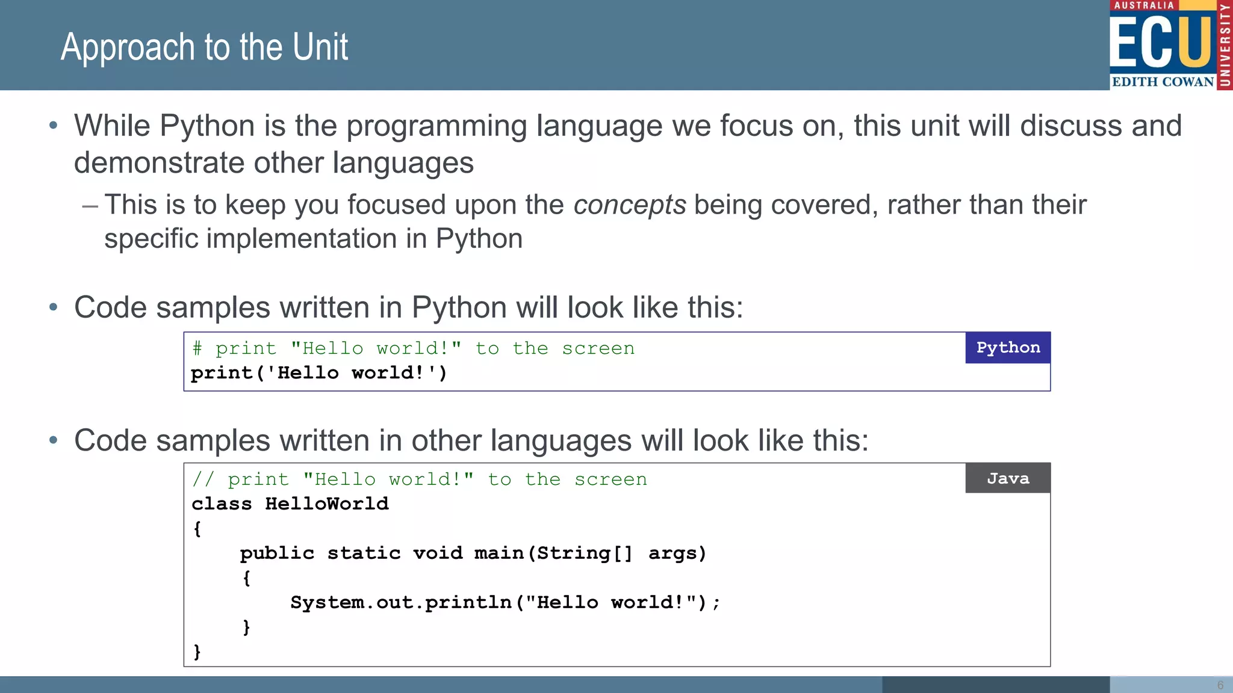The image size is (1233, 693).
Task: Click the dark segment of footer bar
Action: (995, 685)
